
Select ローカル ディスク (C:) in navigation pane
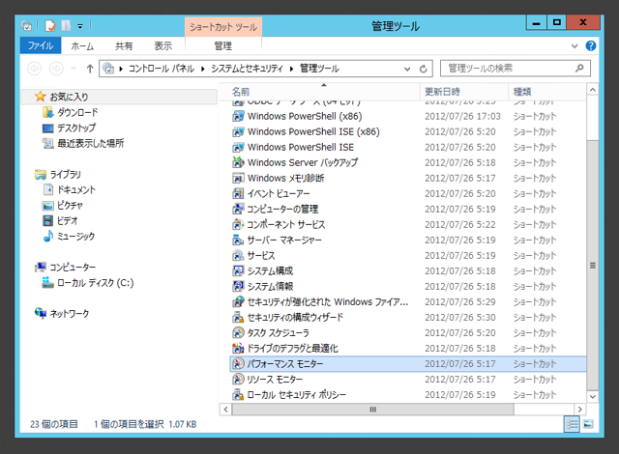[88, 283]
